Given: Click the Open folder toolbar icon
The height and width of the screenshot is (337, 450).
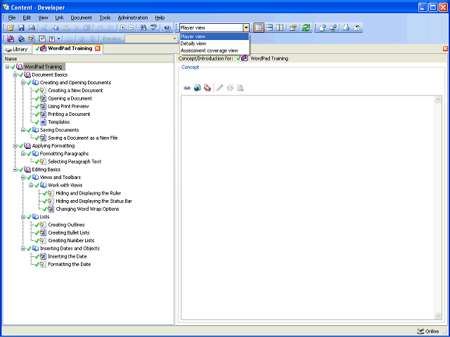Looking at the screenshot, I should coord(11,28).
